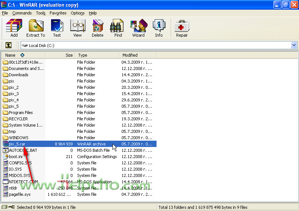Viewport: 299px width, 211px height.
Task: Click the Find binoculars icon
Action: [x=117, y=26]
